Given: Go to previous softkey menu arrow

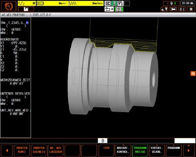Looking at the screenshot, I should point(7,150).
